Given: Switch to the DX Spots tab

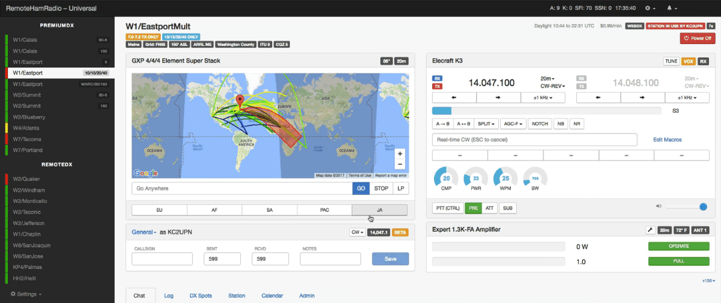Looking at the screenshot, I should point(201,296).
